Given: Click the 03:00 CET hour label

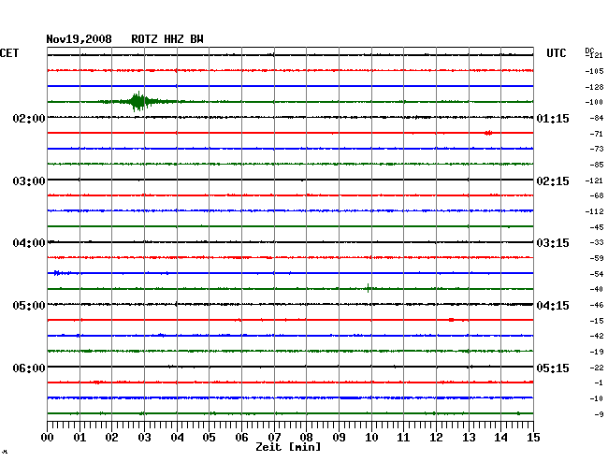Looking at the screenshot, I should coord(29,181).
